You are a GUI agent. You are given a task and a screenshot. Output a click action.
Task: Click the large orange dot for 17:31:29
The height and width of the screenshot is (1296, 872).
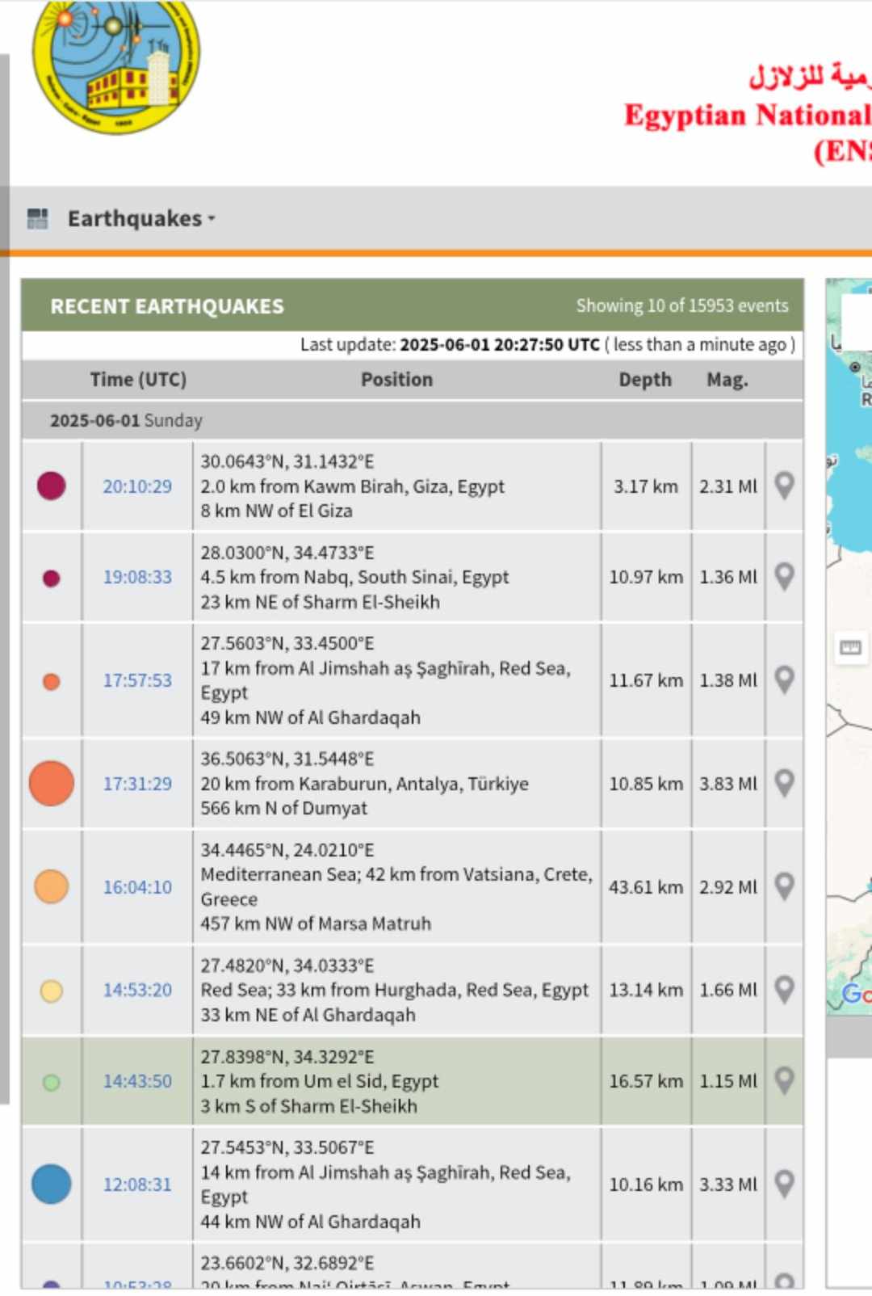coord(52,783)
